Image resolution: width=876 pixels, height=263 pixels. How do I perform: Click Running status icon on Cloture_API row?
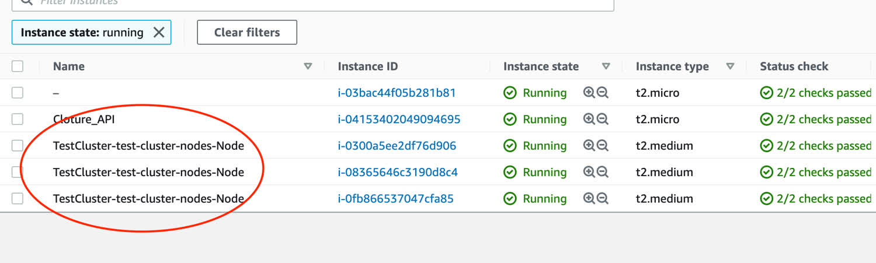point(510,119)
